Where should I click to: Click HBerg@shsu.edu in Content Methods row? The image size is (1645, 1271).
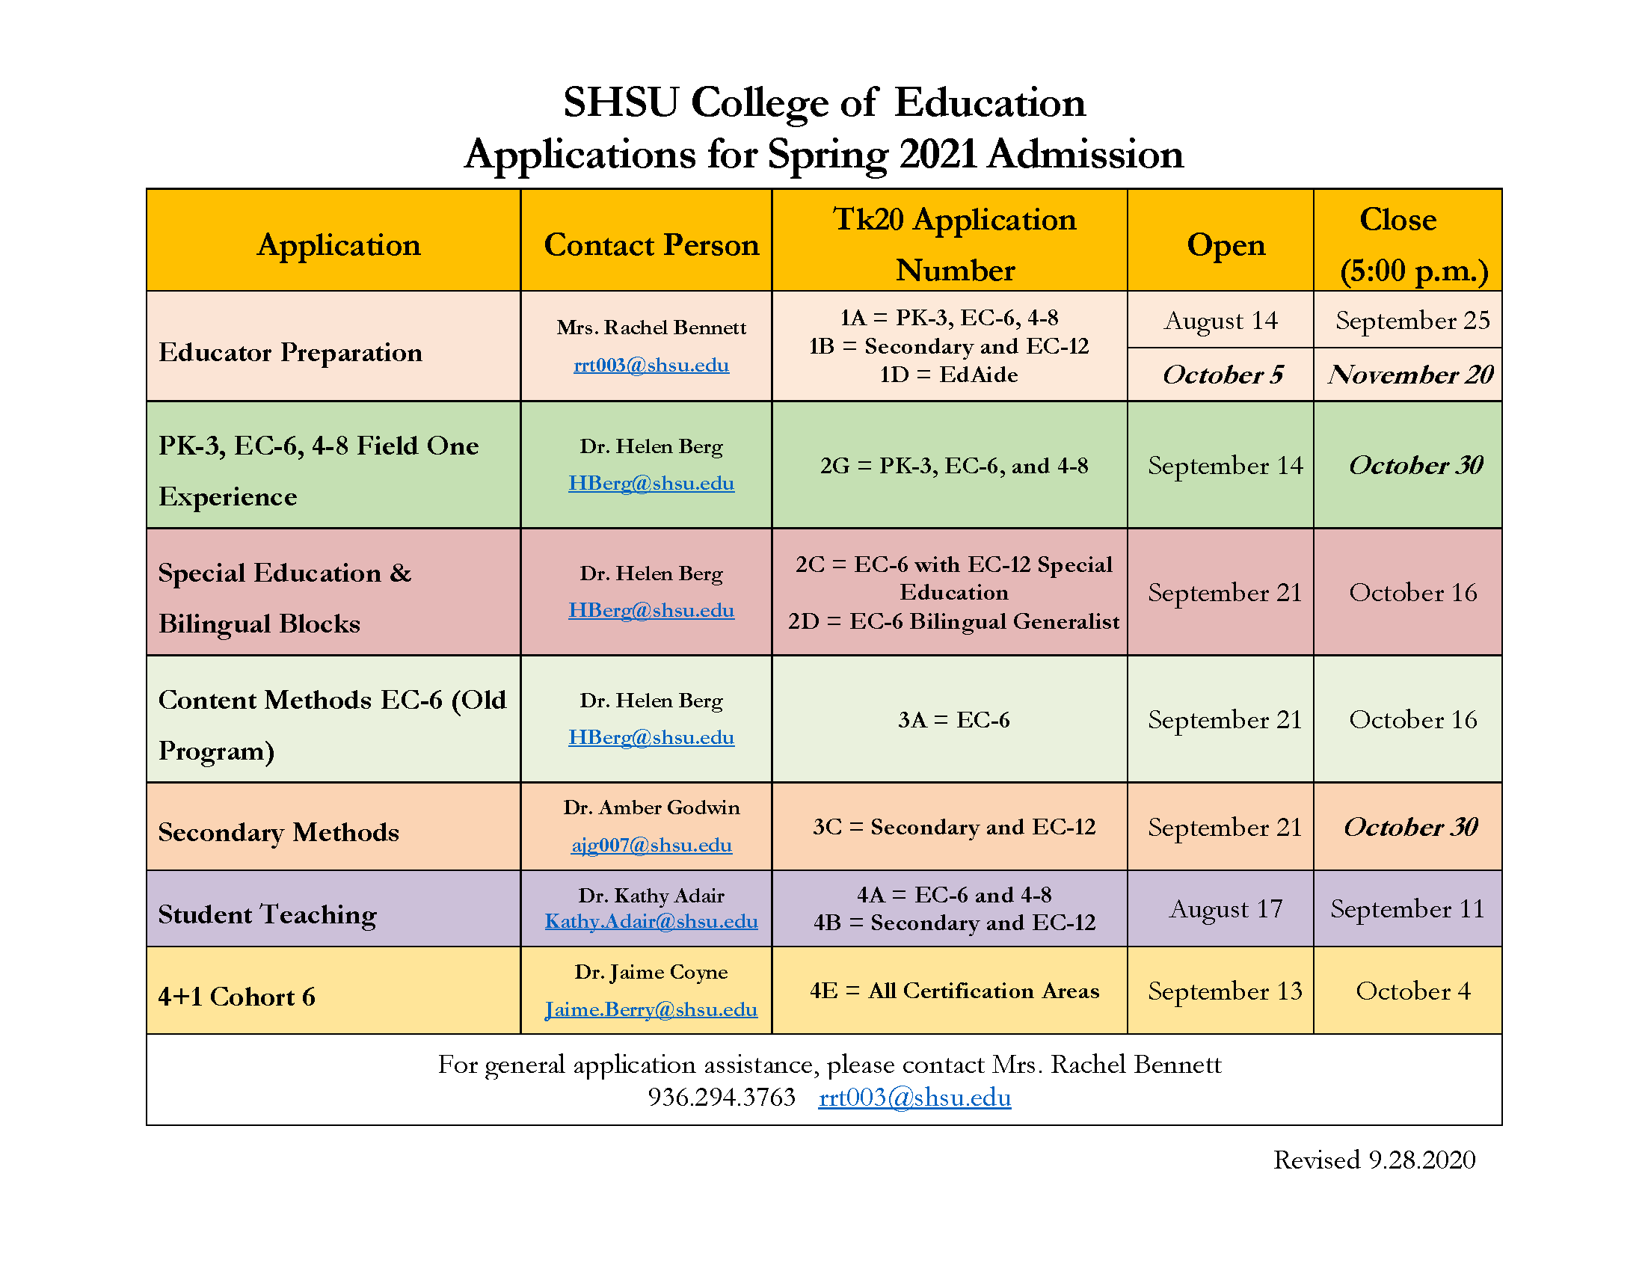point(651,737)
